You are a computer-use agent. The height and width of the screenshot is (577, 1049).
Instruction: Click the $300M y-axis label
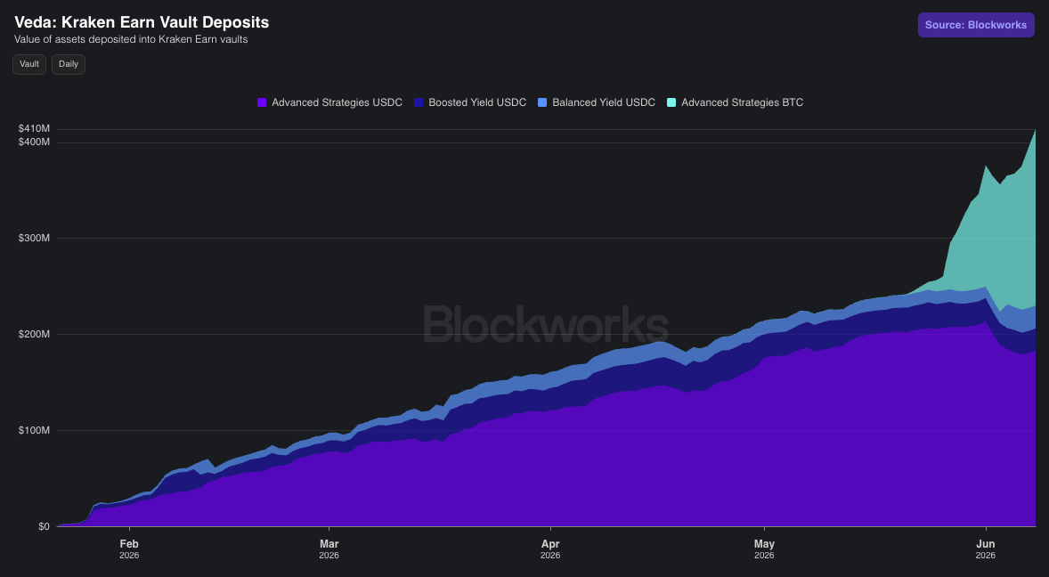point(34,238)
